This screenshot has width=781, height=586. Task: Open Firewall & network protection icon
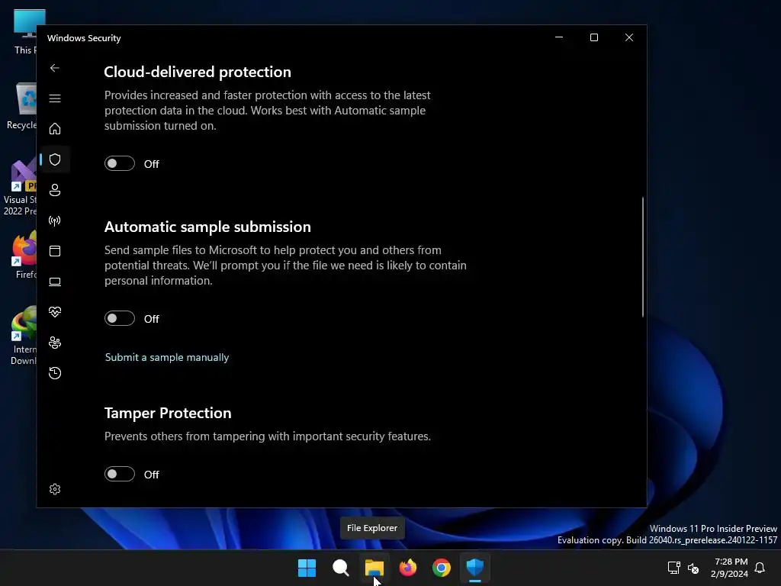55,221
